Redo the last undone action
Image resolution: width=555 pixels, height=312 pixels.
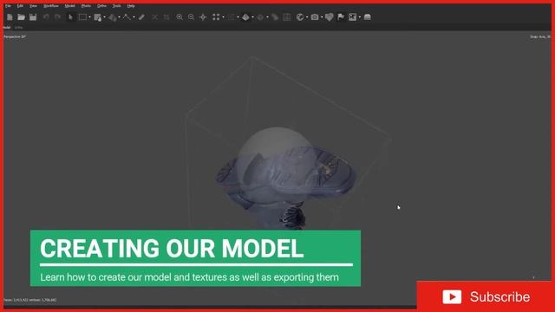point(57,17)
